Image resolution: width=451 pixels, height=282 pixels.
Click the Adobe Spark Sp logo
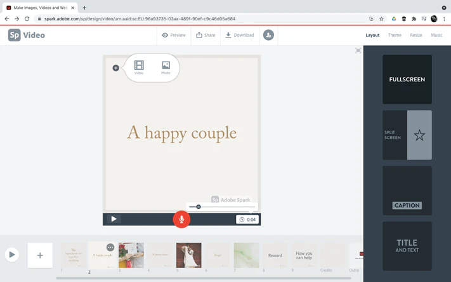15,35
